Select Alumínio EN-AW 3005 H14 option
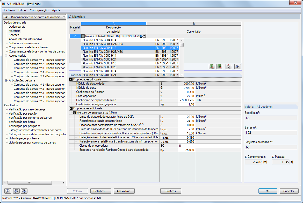 click(131, 56)
